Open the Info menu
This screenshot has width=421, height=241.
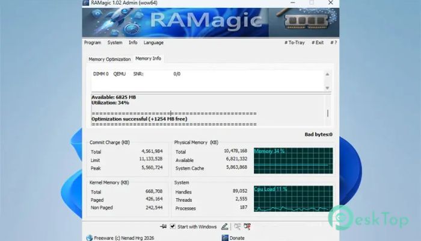[x=133, y=43]
